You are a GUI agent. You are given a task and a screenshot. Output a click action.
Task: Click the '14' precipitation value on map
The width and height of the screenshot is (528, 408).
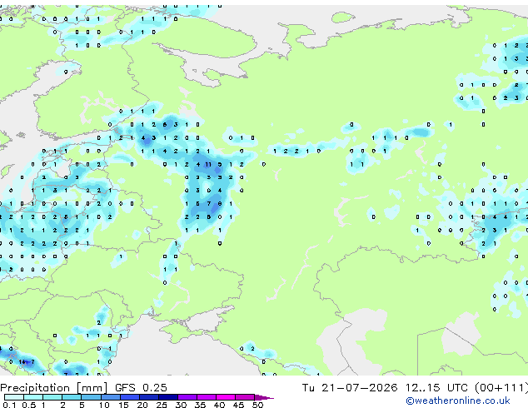tap(22, 362)
